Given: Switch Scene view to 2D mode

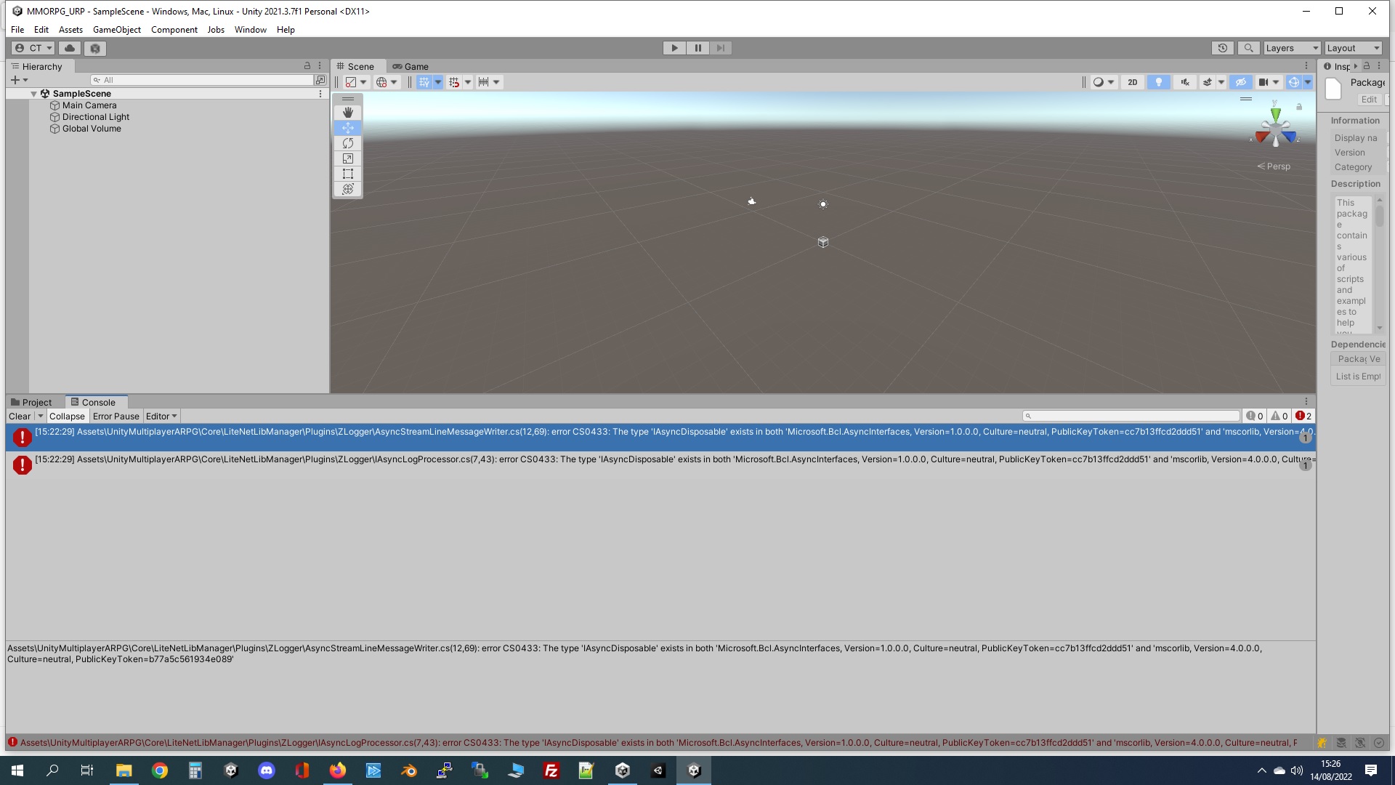Looking at the screenshot, I should click(1132, 82).
